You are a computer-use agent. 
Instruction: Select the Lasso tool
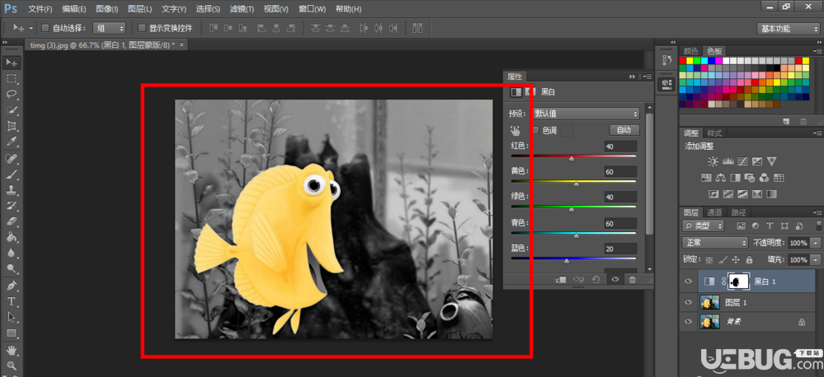coord(11,95)
